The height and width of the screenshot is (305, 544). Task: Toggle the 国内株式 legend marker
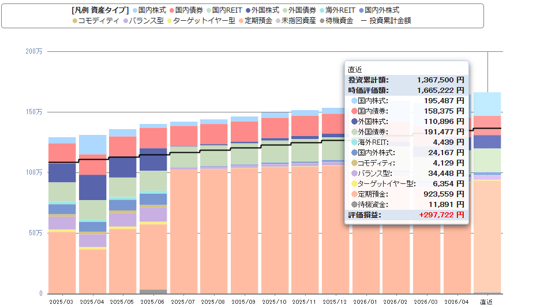tap(136, 10)
